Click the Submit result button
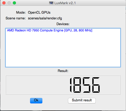The height and width of the screenshot is (111, 126). 82,101
